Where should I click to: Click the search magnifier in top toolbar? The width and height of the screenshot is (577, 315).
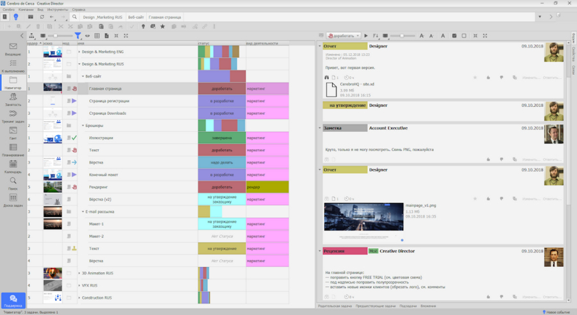click(75, 17)
